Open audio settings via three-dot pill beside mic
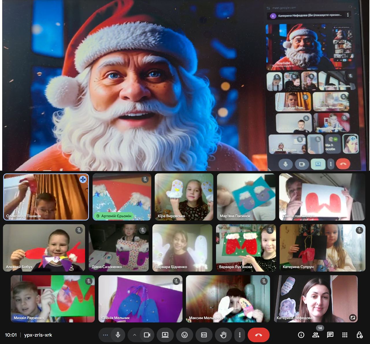Image resolution: width=370 pixels, height=344 pixels. [x=106, y=335]
